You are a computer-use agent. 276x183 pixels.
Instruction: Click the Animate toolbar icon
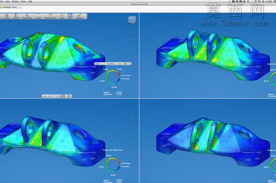[x=7, y=16]
